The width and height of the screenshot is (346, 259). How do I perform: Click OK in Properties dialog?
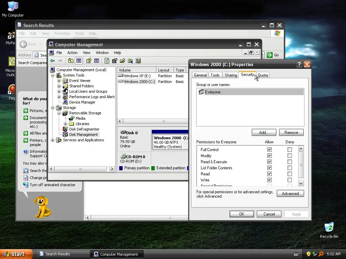click(242, 214)
